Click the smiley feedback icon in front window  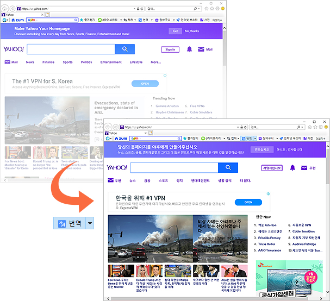pos(326,127)
